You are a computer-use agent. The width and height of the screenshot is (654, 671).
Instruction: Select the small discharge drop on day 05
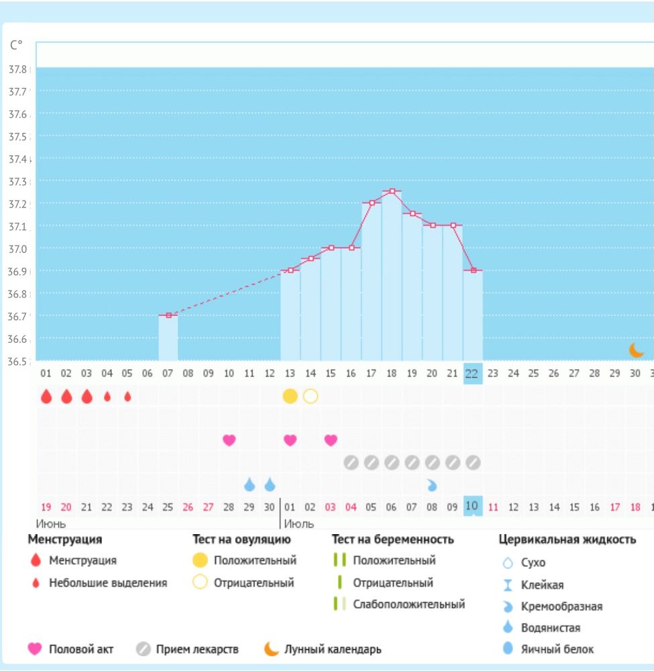127,397
